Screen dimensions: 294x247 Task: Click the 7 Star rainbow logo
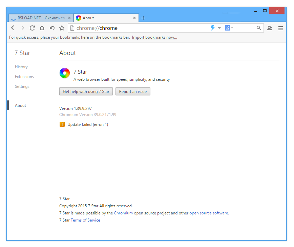tap(65, 73)
